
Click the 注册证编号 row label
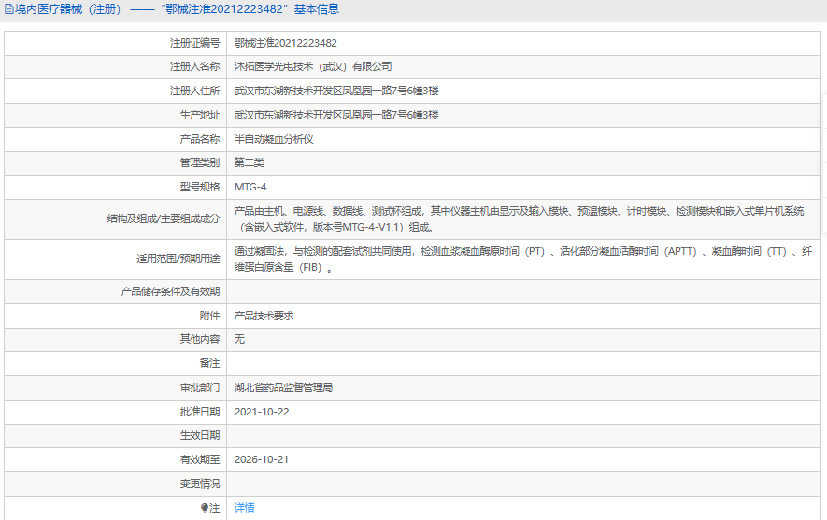tap(194, 43)
